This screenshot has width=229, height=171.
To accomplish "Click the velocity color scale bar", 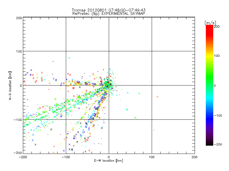I will point(210,85).
